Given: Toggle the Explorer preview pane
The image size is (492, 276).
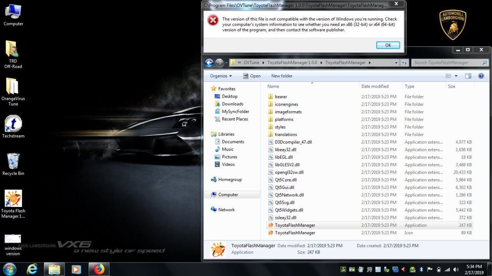Looking at the screenshot, I should tap(468, 76).
